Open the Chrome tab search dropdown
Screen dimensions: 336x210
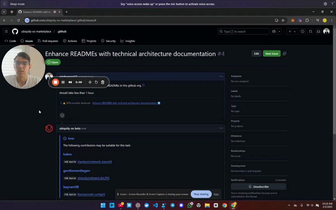tap(4, 12)
